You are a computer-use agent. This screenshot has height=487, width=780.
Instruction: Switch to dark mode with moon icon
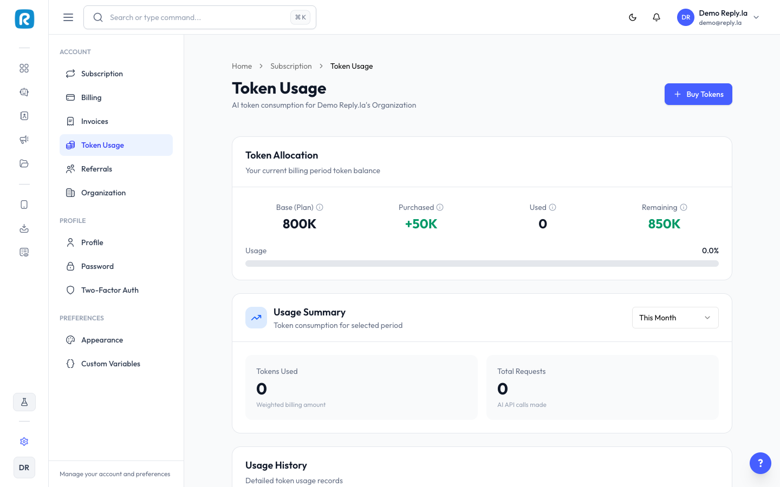click(x=633, y=17)
